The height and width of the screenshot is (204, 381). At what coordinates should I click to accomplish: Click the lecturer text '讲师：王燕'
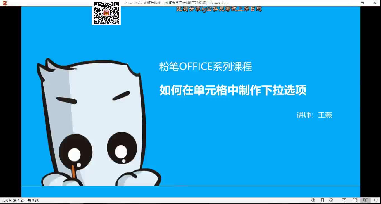[314, 115]
